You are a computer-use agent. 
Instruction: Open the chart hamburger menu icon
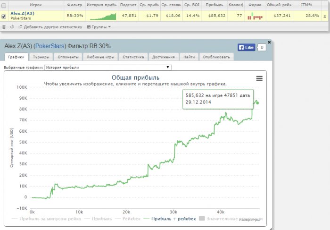259,78
